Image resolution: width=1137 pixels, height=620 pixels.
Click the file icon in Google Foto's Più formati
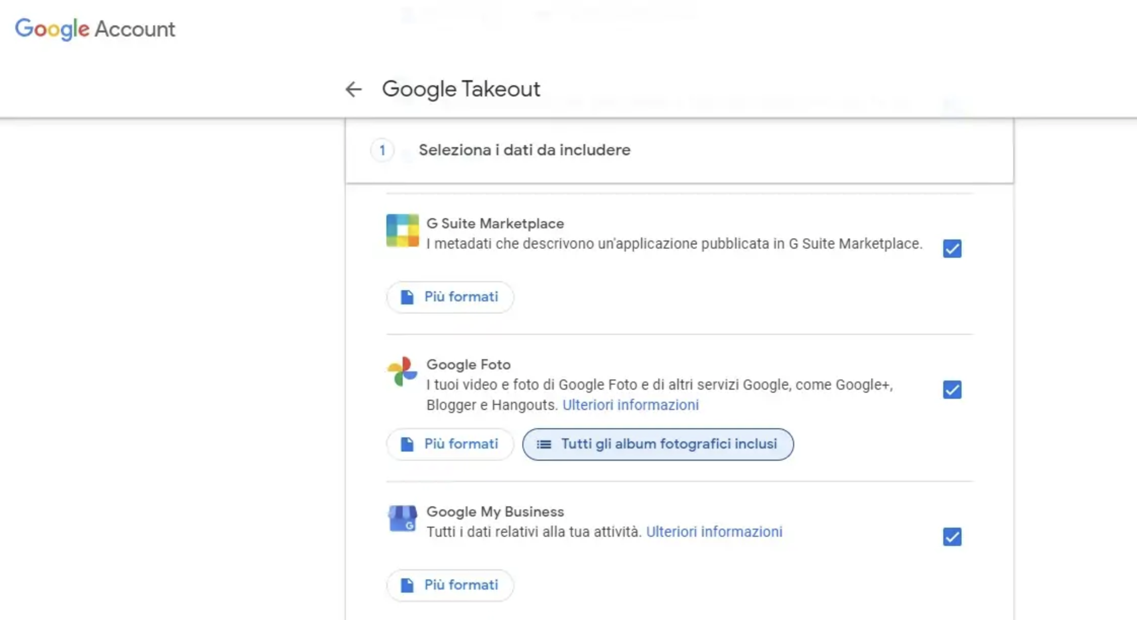tap(407, 444)
